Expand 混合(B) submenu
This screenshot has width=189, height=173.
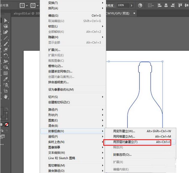(73, 126)
